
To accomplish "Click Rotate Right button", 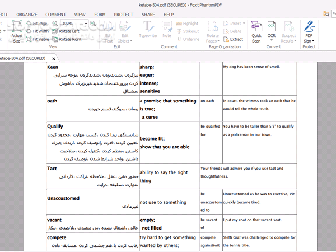I will [x=67, y=39].
